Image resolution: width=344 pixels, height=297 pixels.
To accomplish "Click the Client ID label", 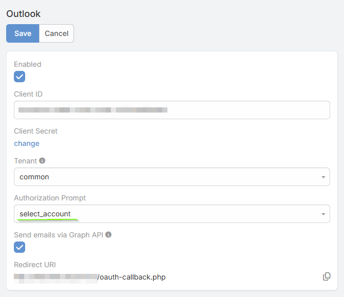I will pos(28,94).
